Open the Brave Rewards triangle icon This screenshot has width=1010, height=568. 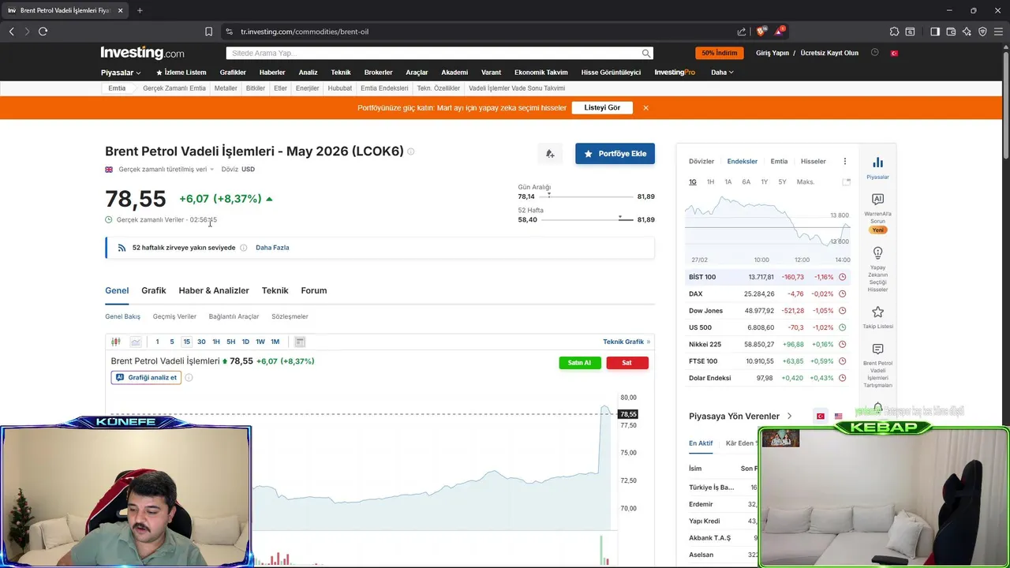pos(779,32)
